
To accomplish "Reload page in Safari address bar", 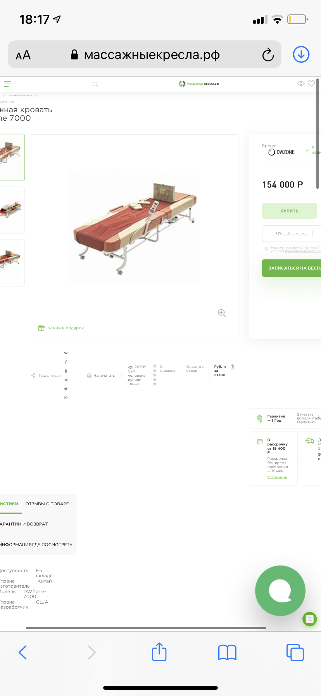I will coord(268,55).
